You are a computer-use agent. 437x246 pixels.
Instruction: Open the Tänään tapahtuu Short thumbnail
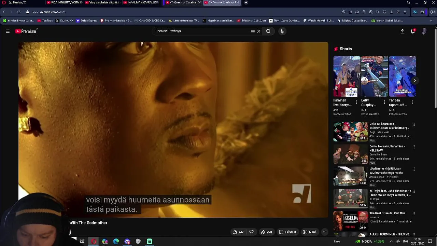coord(402,77)
